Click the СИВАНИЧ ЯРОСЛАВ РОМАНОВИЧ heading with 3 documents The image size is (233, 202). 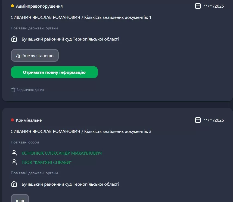(x=81, y=131)
